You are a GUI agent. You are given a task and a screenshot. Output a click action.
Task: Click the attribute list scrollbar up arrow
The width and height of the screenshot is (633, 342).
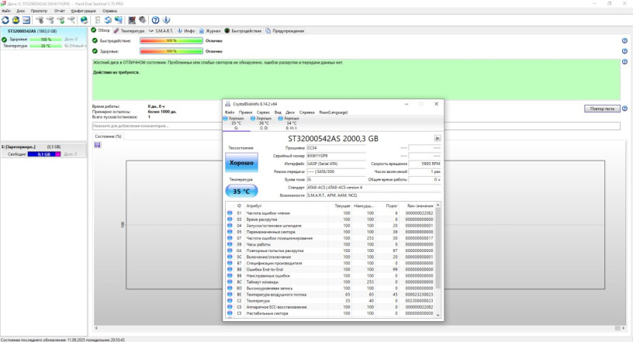click(438, 206)
